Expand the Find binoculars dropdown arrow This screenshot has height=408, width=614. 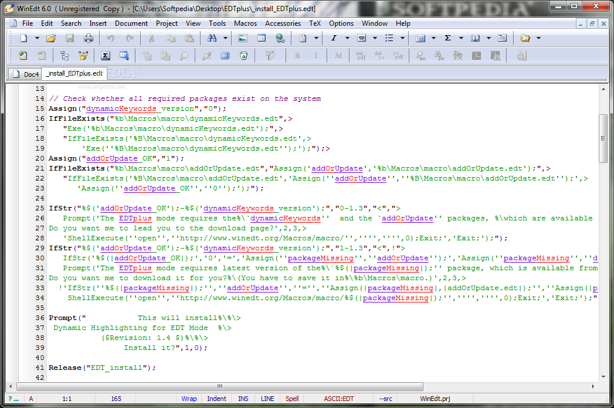pyautogui.click(x=225, y=38)
